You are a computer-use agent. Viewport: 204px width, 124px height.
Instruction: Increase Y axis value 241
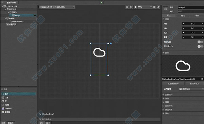[202, 28]
